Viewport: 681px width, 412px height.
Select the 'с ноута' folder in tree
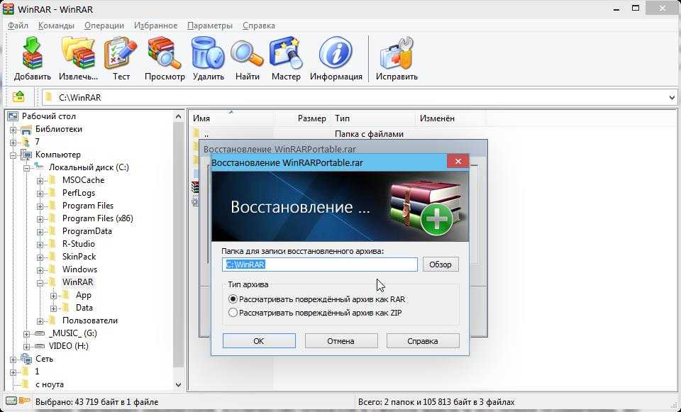50,384
